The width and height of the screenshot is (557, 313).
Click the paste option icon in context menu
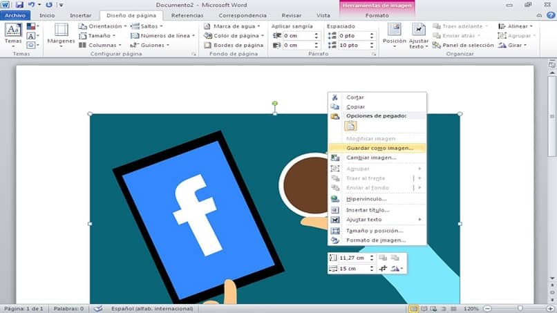350,126
